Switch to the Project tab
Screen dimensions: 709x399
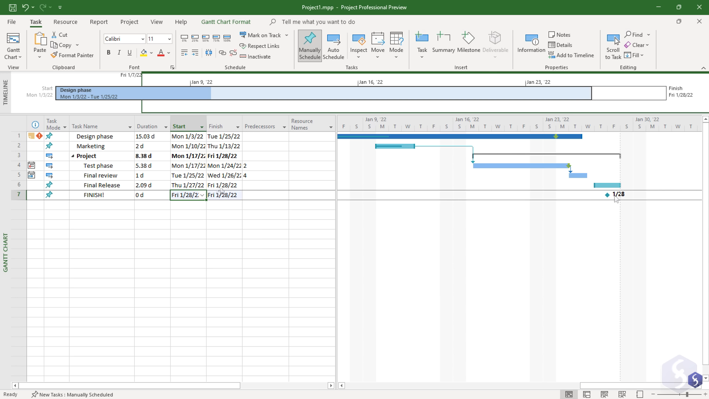coord(129,22)
